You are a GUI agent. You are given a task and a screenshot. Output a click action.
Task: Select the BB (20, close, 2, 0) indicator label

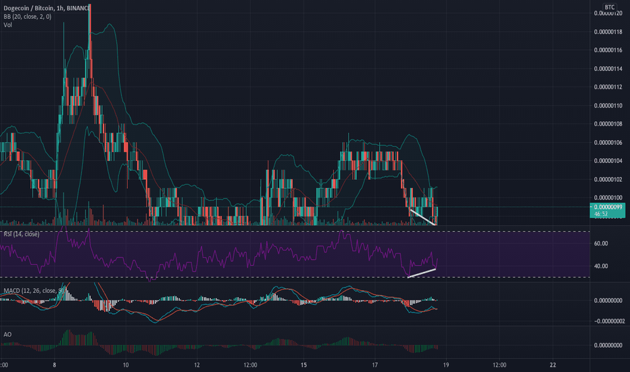pyautogui.click(x=27, y=16)
